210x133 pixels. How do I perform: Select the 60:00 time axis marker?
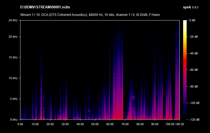point(110,124)
